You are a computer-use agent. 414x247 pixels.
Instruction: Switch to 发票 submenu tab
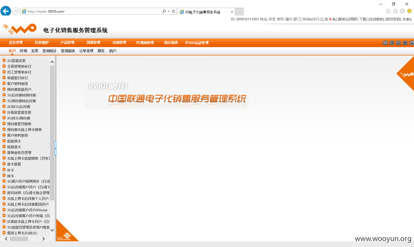[x=35, y=51]
